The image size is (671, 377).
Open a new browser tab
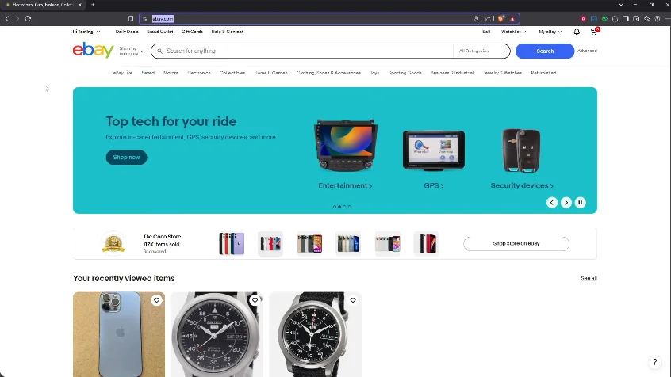coord(93,5)
